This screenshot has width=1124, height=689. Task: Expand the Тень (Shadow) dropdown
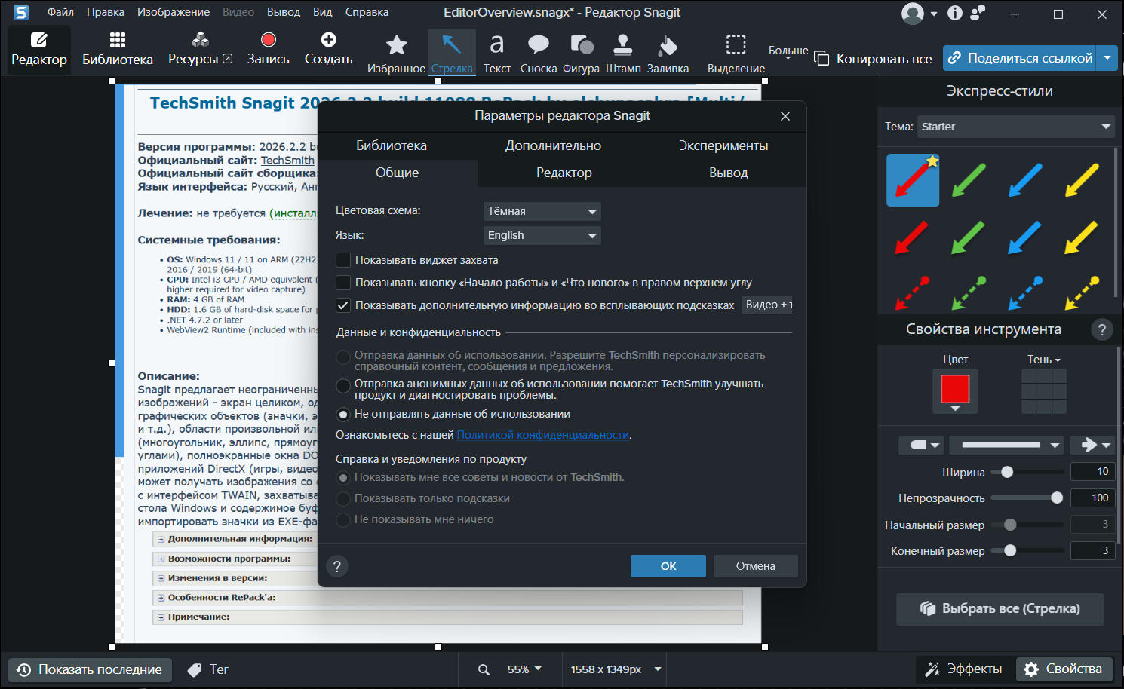coord(1044,360)
